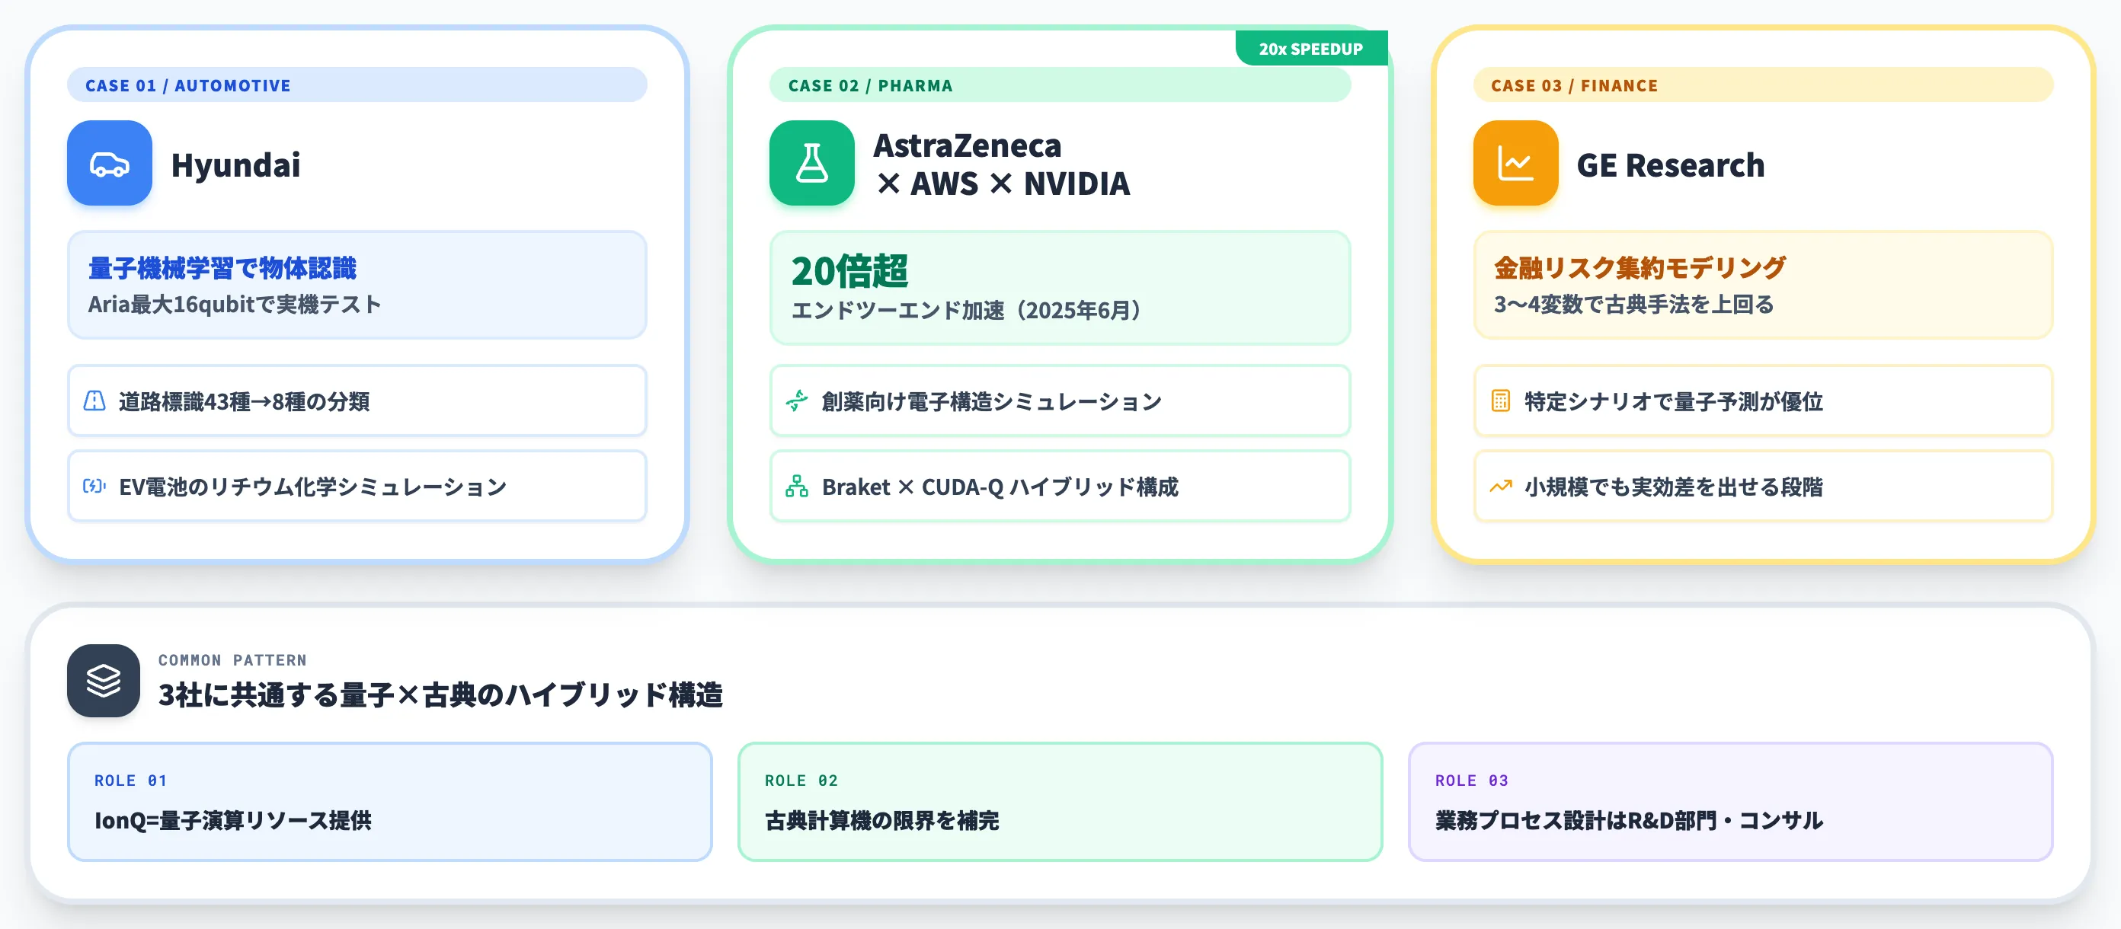Click the Braket × CUDA-Q ハイブリッド構成 item

1060,487
